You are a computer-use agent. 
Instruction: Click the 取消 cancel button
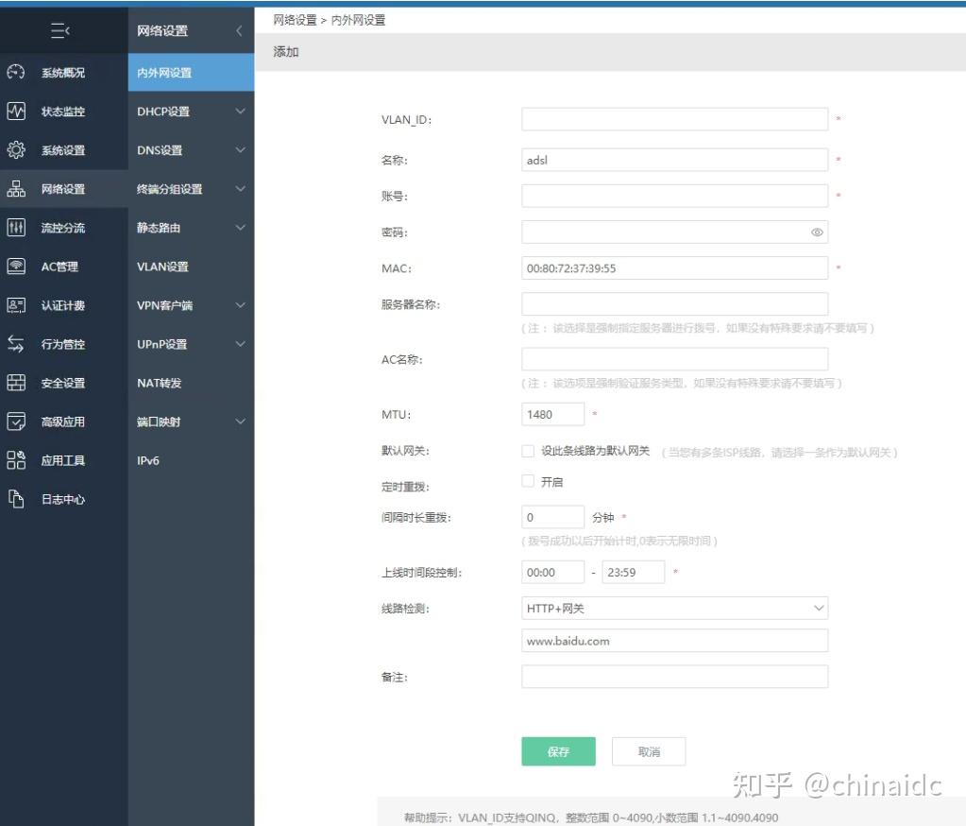649,750
